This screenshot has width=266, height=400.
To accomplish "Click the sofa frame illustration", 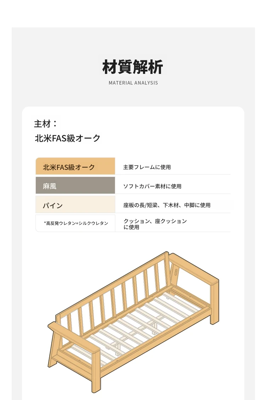I will click(x=133, y=322).
